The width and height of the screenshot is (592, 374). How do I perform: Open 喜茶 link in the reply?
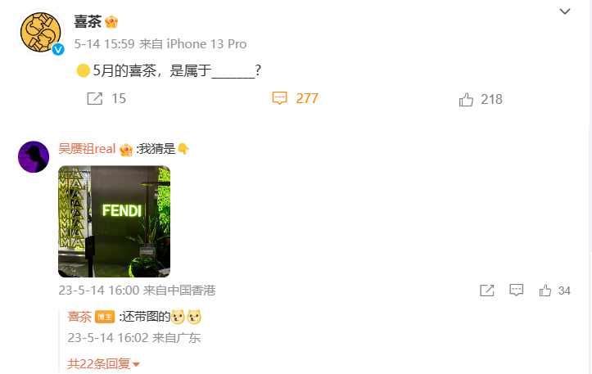(x=79, y=316)
